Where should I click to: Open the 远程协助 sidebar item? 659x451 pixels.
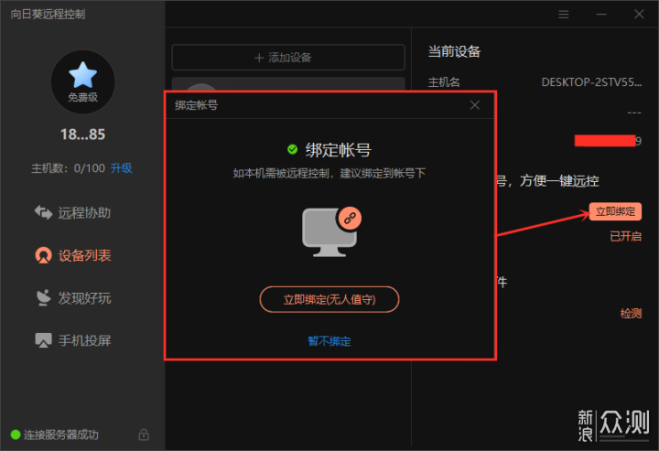[72, 213]
